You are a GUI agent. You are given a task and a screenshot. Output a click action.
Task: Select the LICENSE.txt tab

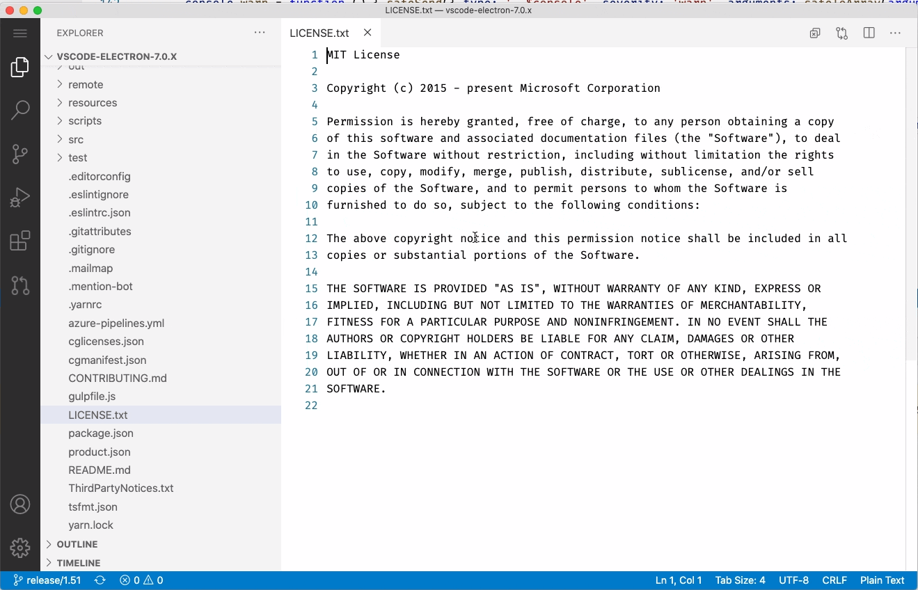pos(319,33)
